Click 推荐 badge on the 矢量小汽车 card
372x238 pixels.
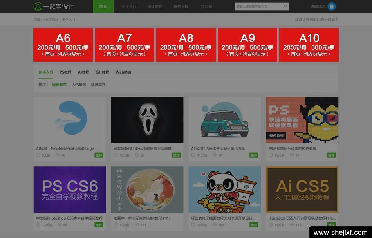pos(254,155)
